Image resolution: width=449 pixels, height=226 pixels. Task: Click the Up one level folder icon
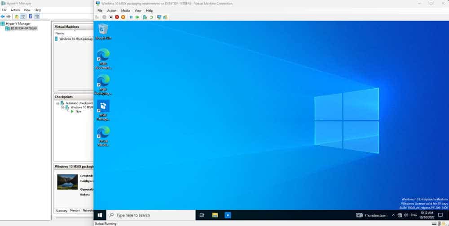[x=17, y=17]
